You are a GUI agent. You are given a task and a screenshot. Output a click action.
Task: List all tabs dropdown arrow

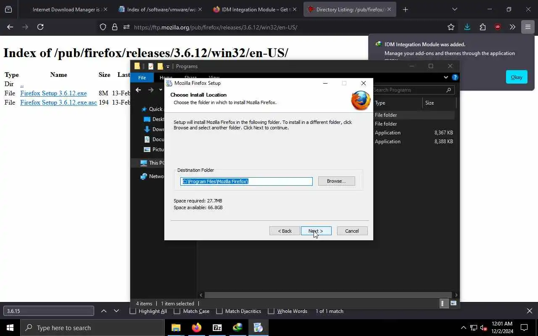point(454,9)
